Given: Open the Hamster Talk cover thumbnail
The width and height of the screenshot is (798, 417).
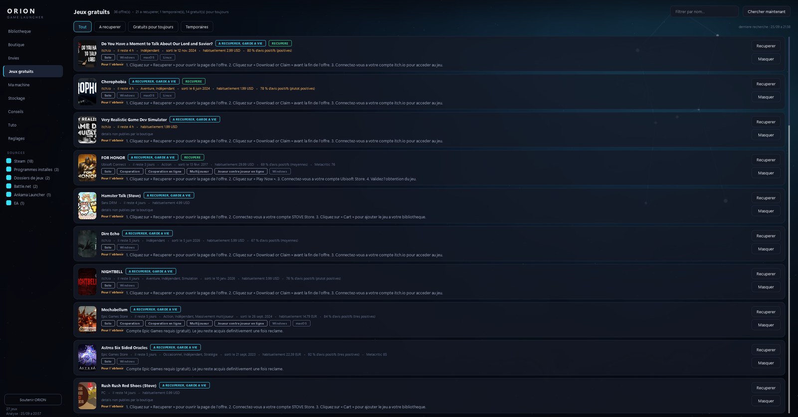Looking at the screenshot, I should tap(87, 206).
